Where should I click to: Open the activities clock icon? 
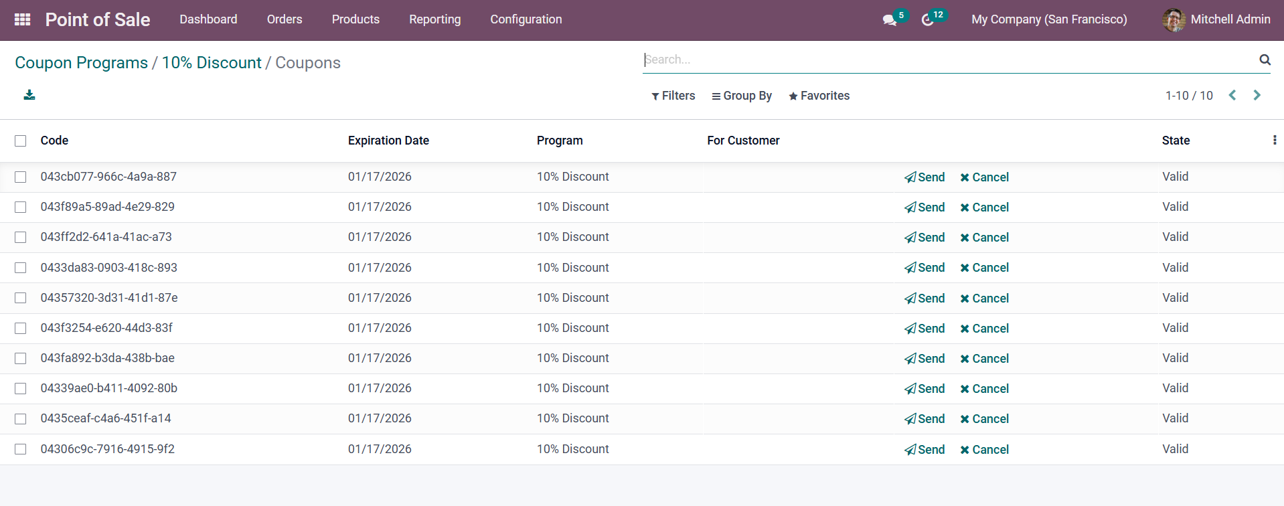(928, 20)
